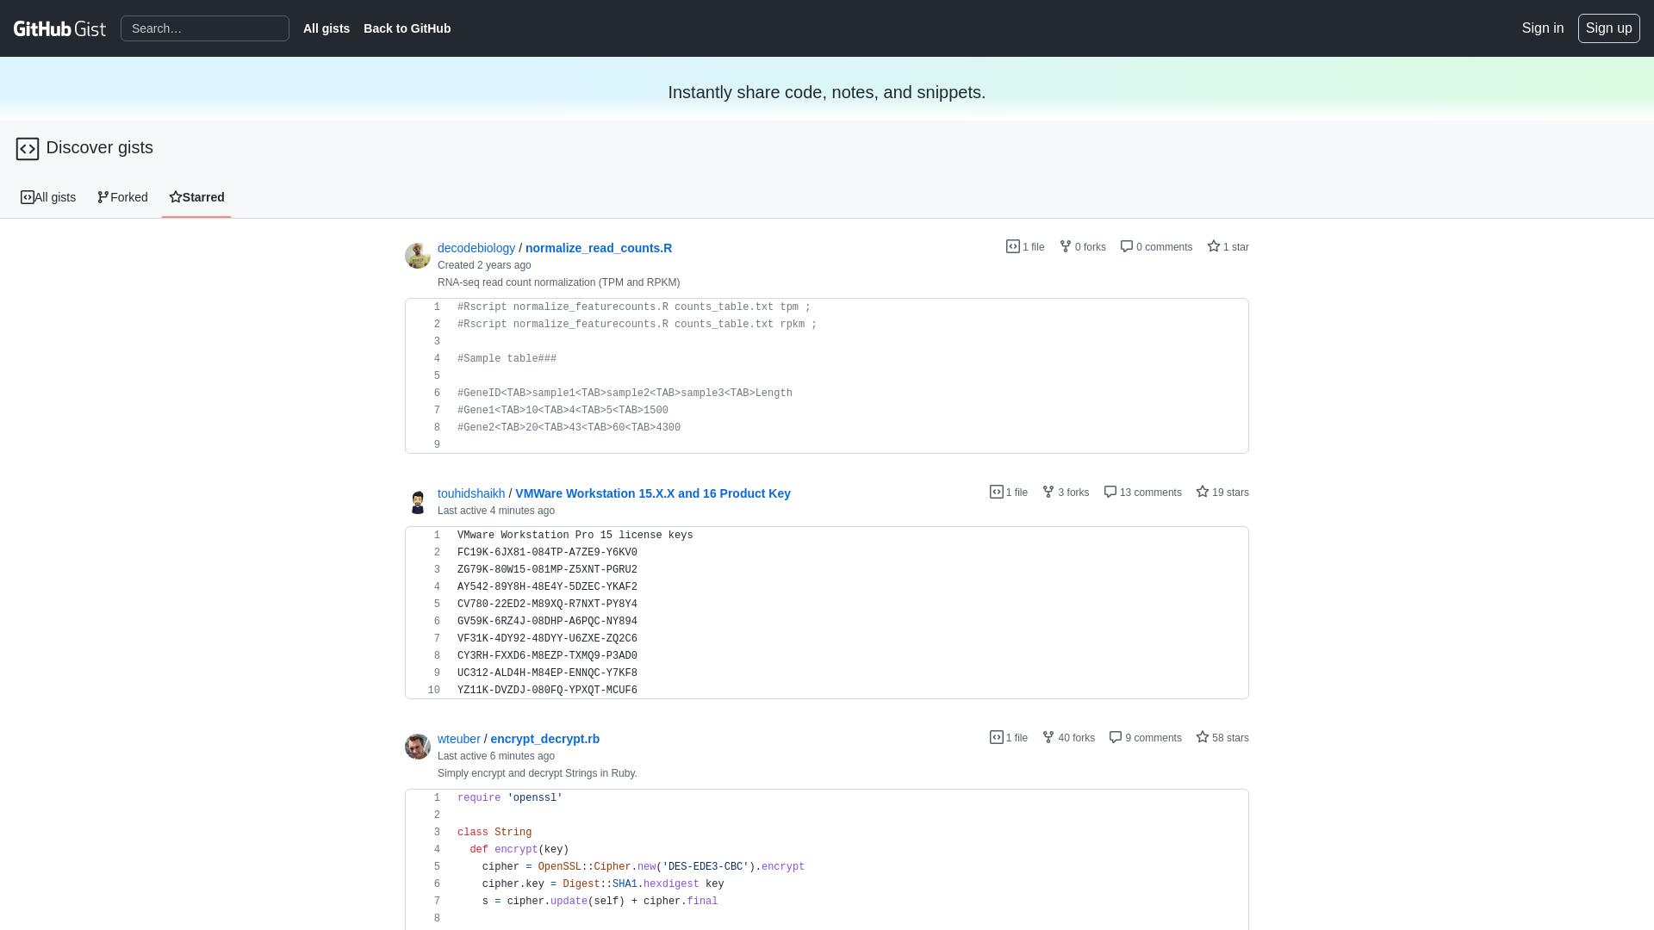Screen dimensions: 1654x930
Task: Click comment icon showing 13 comments
Action: [x=1110, y=492]
